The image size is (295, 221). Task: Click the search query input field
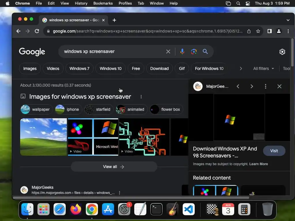pos(113,52)
